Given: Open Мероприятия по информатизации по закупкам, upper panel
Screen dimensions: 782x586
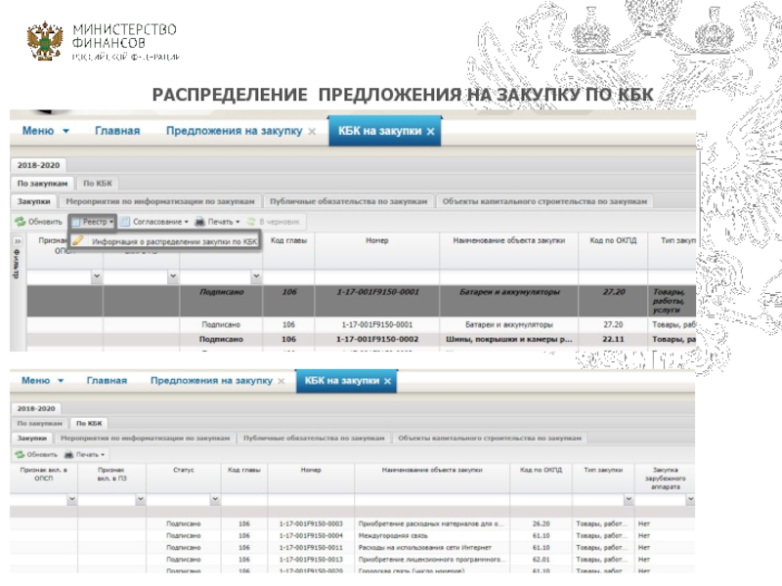Looking at the screenshot, I should coord(160,202).
